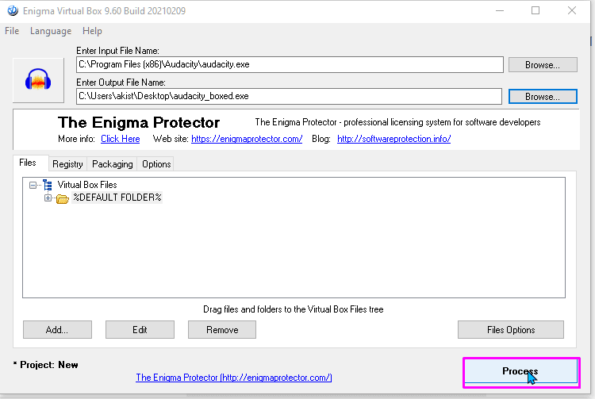This screenshot has height=399, width=595.
Task: Click the Remove button
Action: click(x=222, y=330)
